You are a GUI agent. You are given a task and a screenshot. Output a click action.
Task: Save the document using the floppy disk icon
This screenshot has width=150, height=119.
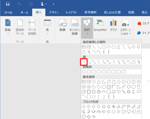click(8, 4)
